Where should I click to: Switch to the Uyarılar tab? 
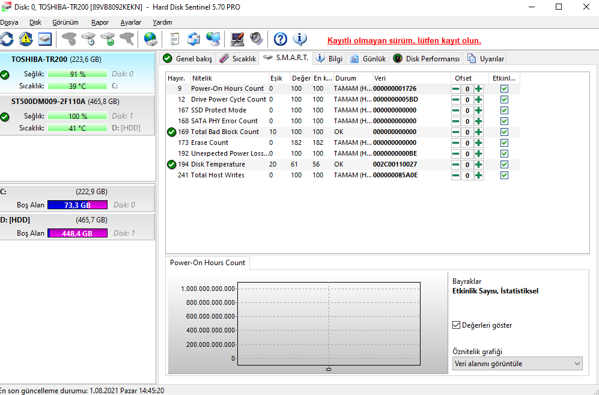(486, 59)
